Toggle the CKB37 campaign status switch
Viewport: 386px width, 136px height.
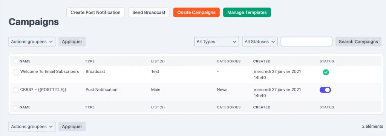(x=325, y=90)
